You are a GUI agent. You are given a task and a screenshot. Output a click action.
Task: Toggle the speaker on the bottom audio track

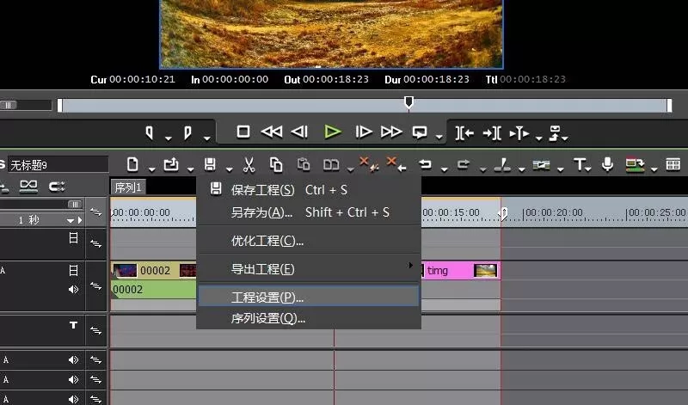click(73, 400)
